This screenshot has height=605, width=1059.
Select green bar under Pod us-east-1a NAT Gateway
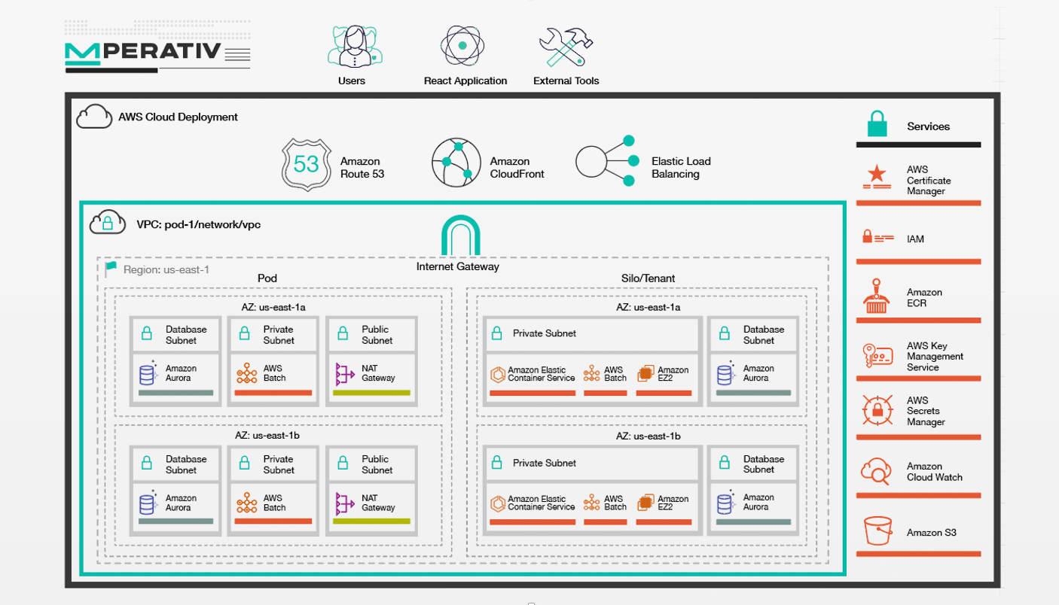pos(372,393)
